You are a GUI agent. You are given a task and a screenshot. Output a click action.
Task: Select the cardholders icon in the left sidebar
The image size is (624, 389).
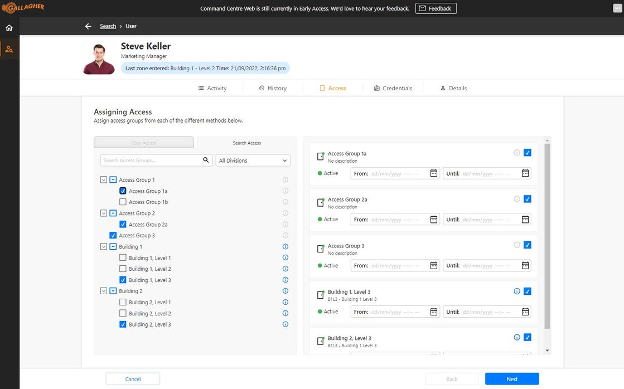(9, 49)
